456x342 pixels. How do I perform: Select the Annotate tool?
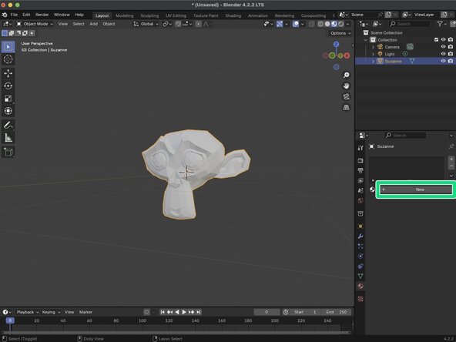pyautogui.click(x=8, y=126)
